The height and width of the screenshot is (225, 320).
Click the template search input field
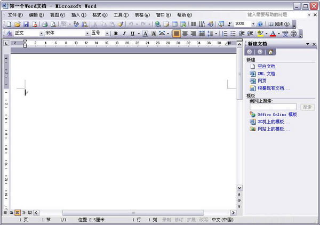pos(273,107)
